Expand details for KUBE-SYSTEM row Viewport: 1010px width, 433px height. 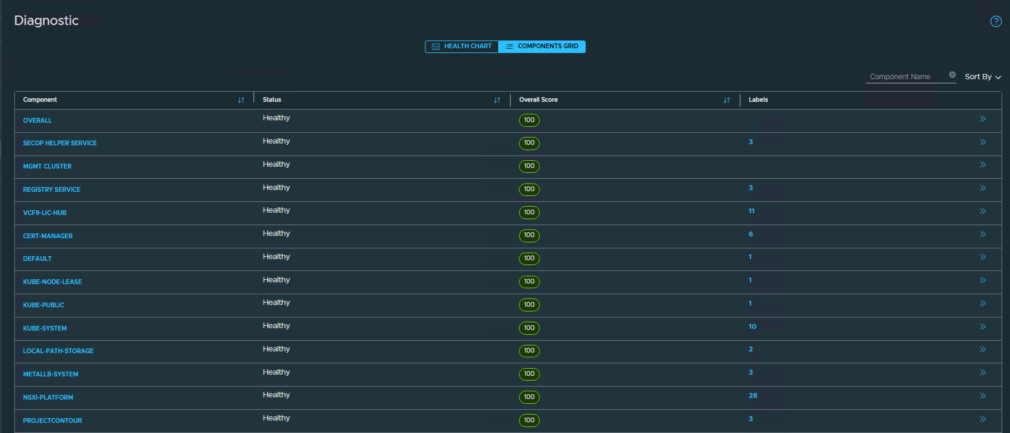click(x=983, y=326)
